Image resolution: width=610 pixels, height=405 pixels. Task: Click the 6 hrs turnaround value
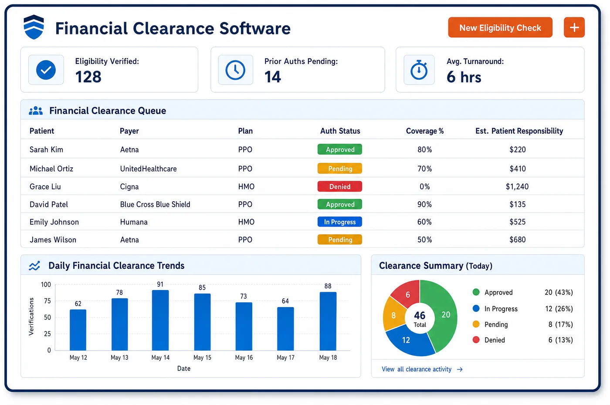pyautogui.click(x=464, y=77)
